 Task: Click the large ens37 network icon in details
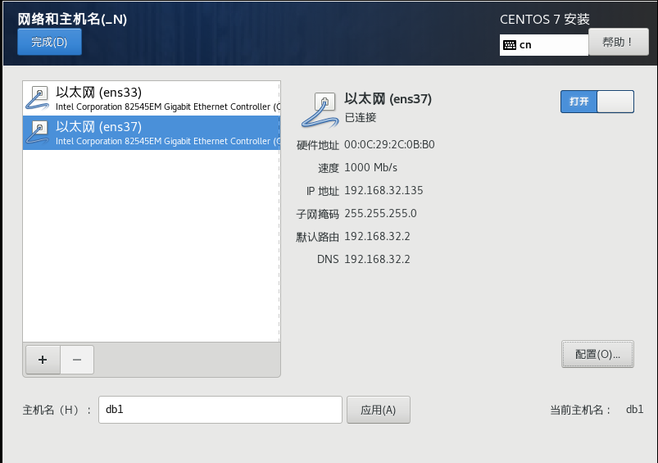(x=320, y=111)
